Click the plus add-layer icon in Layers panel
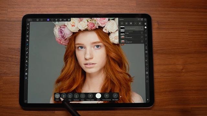The height and width of the screenshot is (116, 207). pos(135,24)
